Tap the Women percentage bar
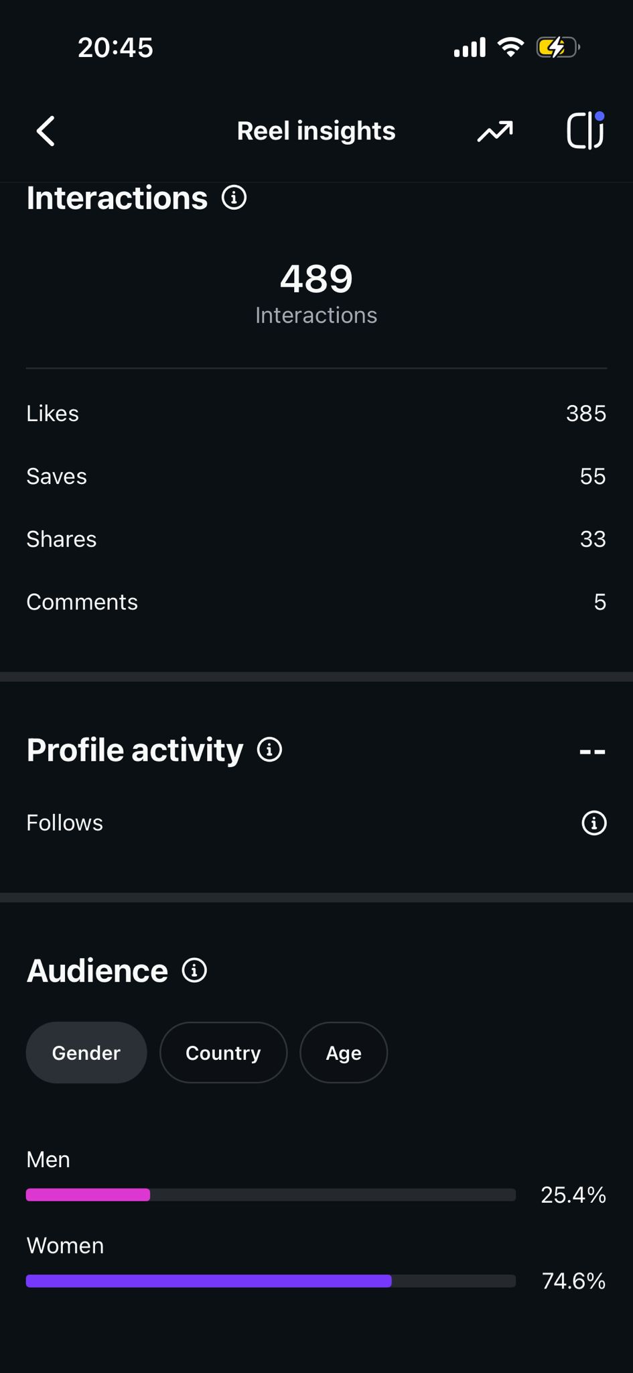This screenshot has height=1373, width=633. 271,1280
